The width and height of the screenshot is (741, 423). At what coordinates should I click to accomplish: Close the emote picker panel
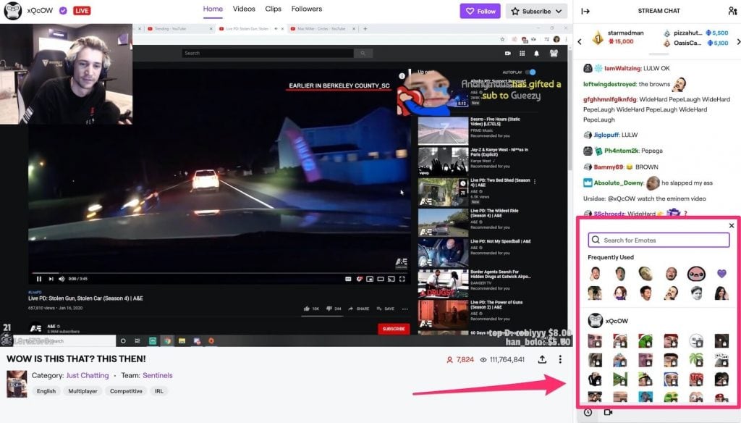coord(732,226)
